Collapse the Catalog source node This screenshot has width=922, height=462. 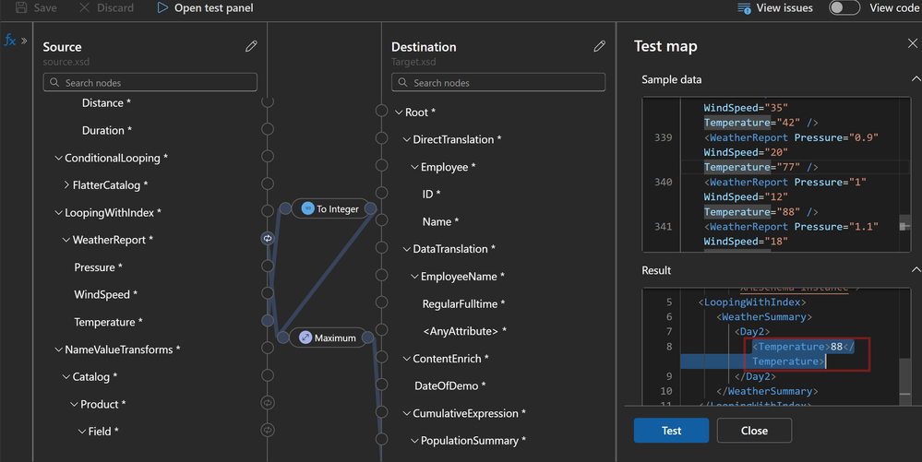pos(66,377)
